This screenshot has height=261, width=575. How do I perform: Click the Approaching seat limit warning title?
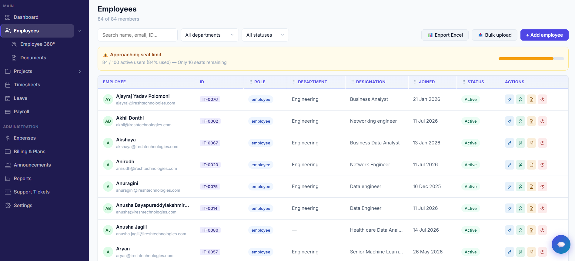coord(135,55)
